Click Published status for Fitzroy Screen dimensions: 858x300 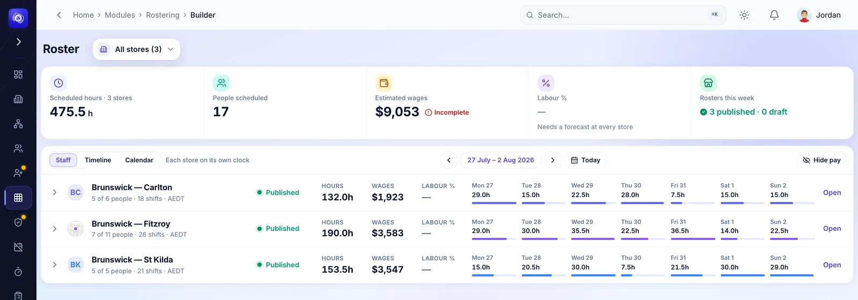tap(278, 229)
